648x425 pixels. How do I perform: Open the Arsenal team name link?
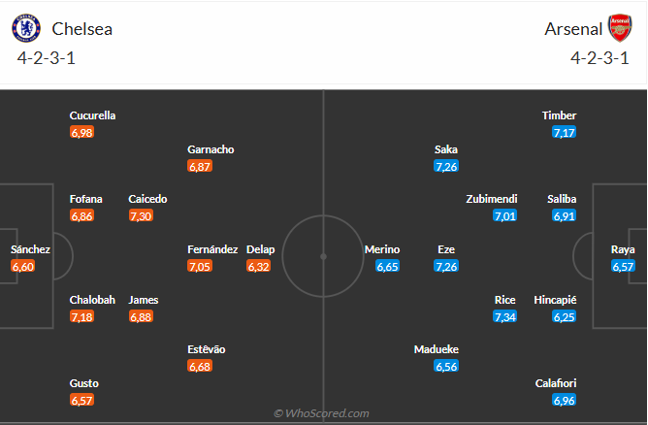(x=572, y=29)
